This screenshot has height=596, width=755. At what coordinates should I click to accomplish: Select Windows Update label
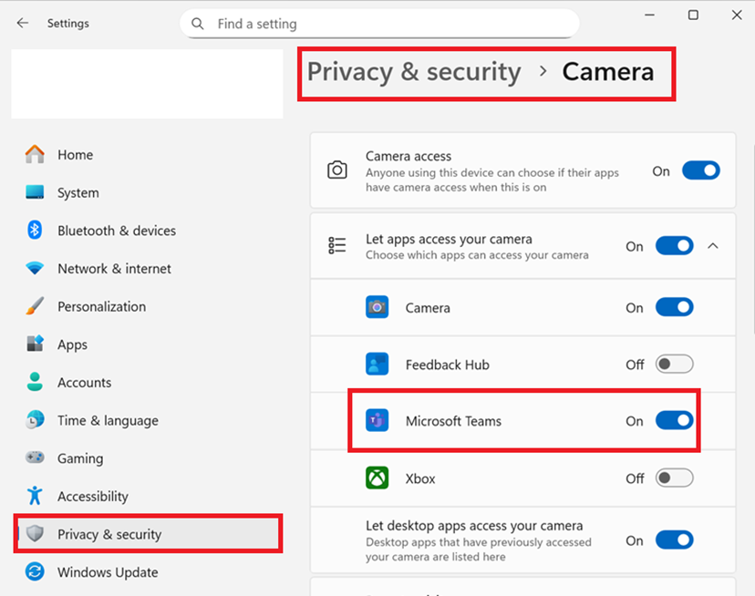tap(108, 572)
